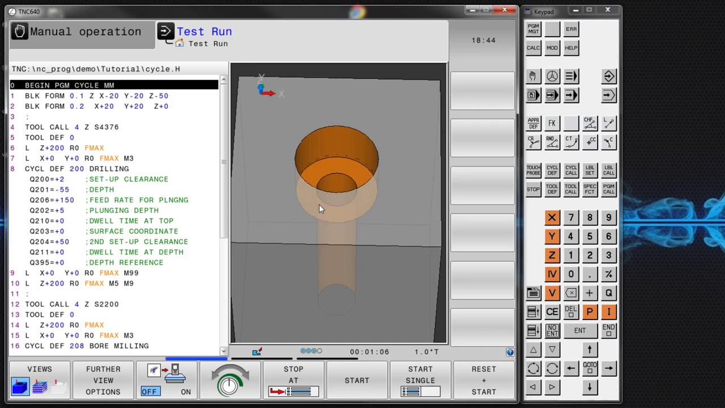Select the 'BEGIN PGM CYCLE MM' line

tap(113, 85)
